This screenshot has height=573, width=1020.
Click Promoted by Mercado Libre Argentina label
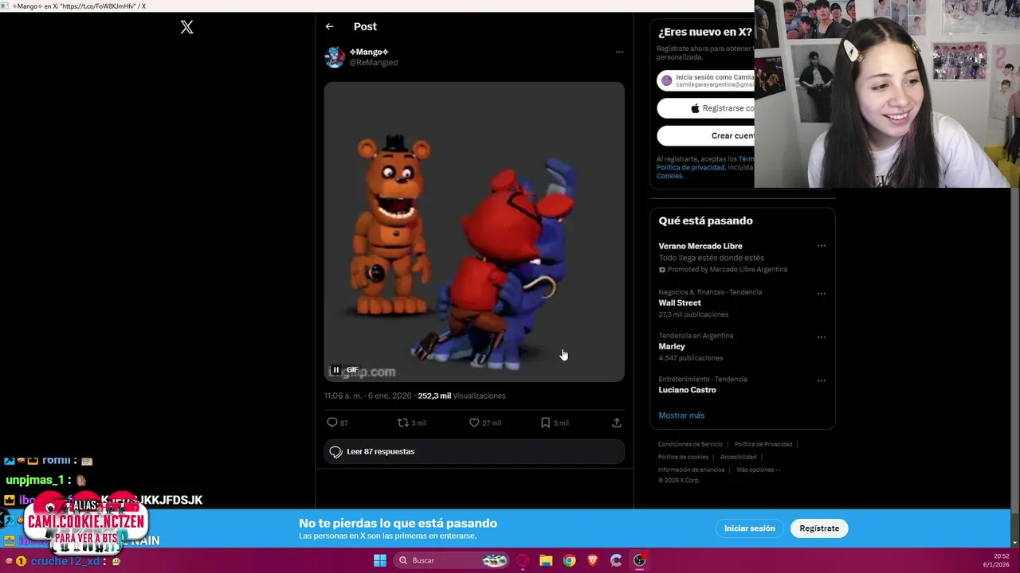click(x=723, y=270)
